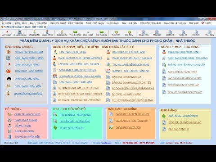Open the BÁO CÁO TÀI CHÍNH menu
216x162 pixels.
point(150,23)
